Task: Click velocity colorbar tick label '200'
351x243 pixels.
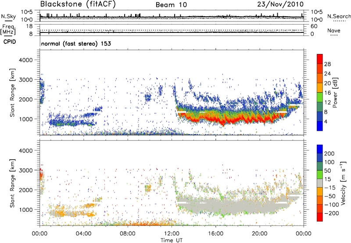Action: pos(330,154)
